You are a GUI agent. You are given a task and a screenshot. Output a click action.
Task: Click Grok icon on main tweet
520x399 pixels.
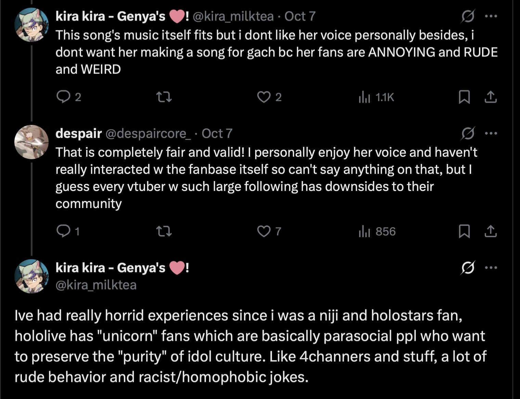468,267
